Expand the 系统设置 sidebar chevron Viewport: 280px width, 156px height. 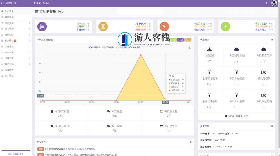coord(29,58)
